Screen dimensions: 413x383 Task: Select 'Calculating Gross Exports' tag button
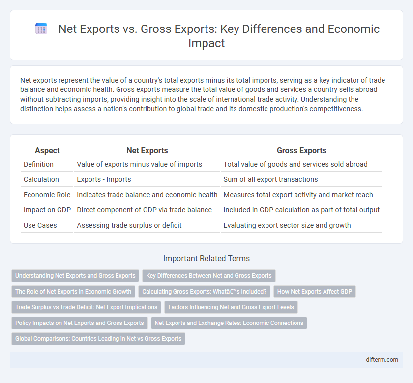[205, 292]
